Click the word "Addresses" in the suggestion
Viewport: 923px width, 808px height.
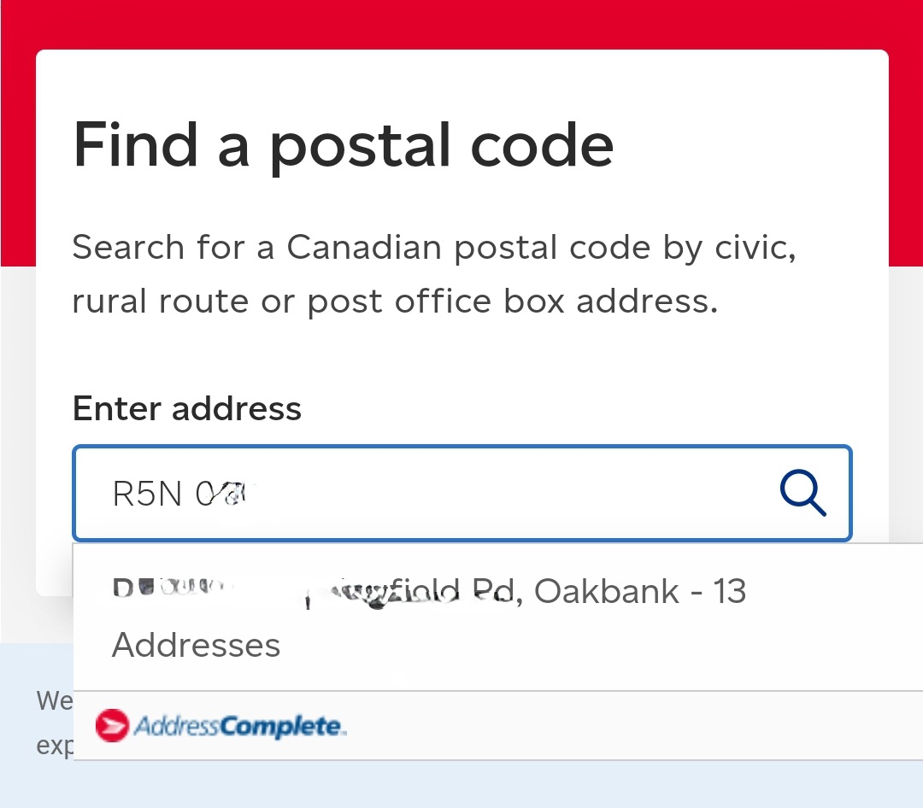tap(196, 645)
